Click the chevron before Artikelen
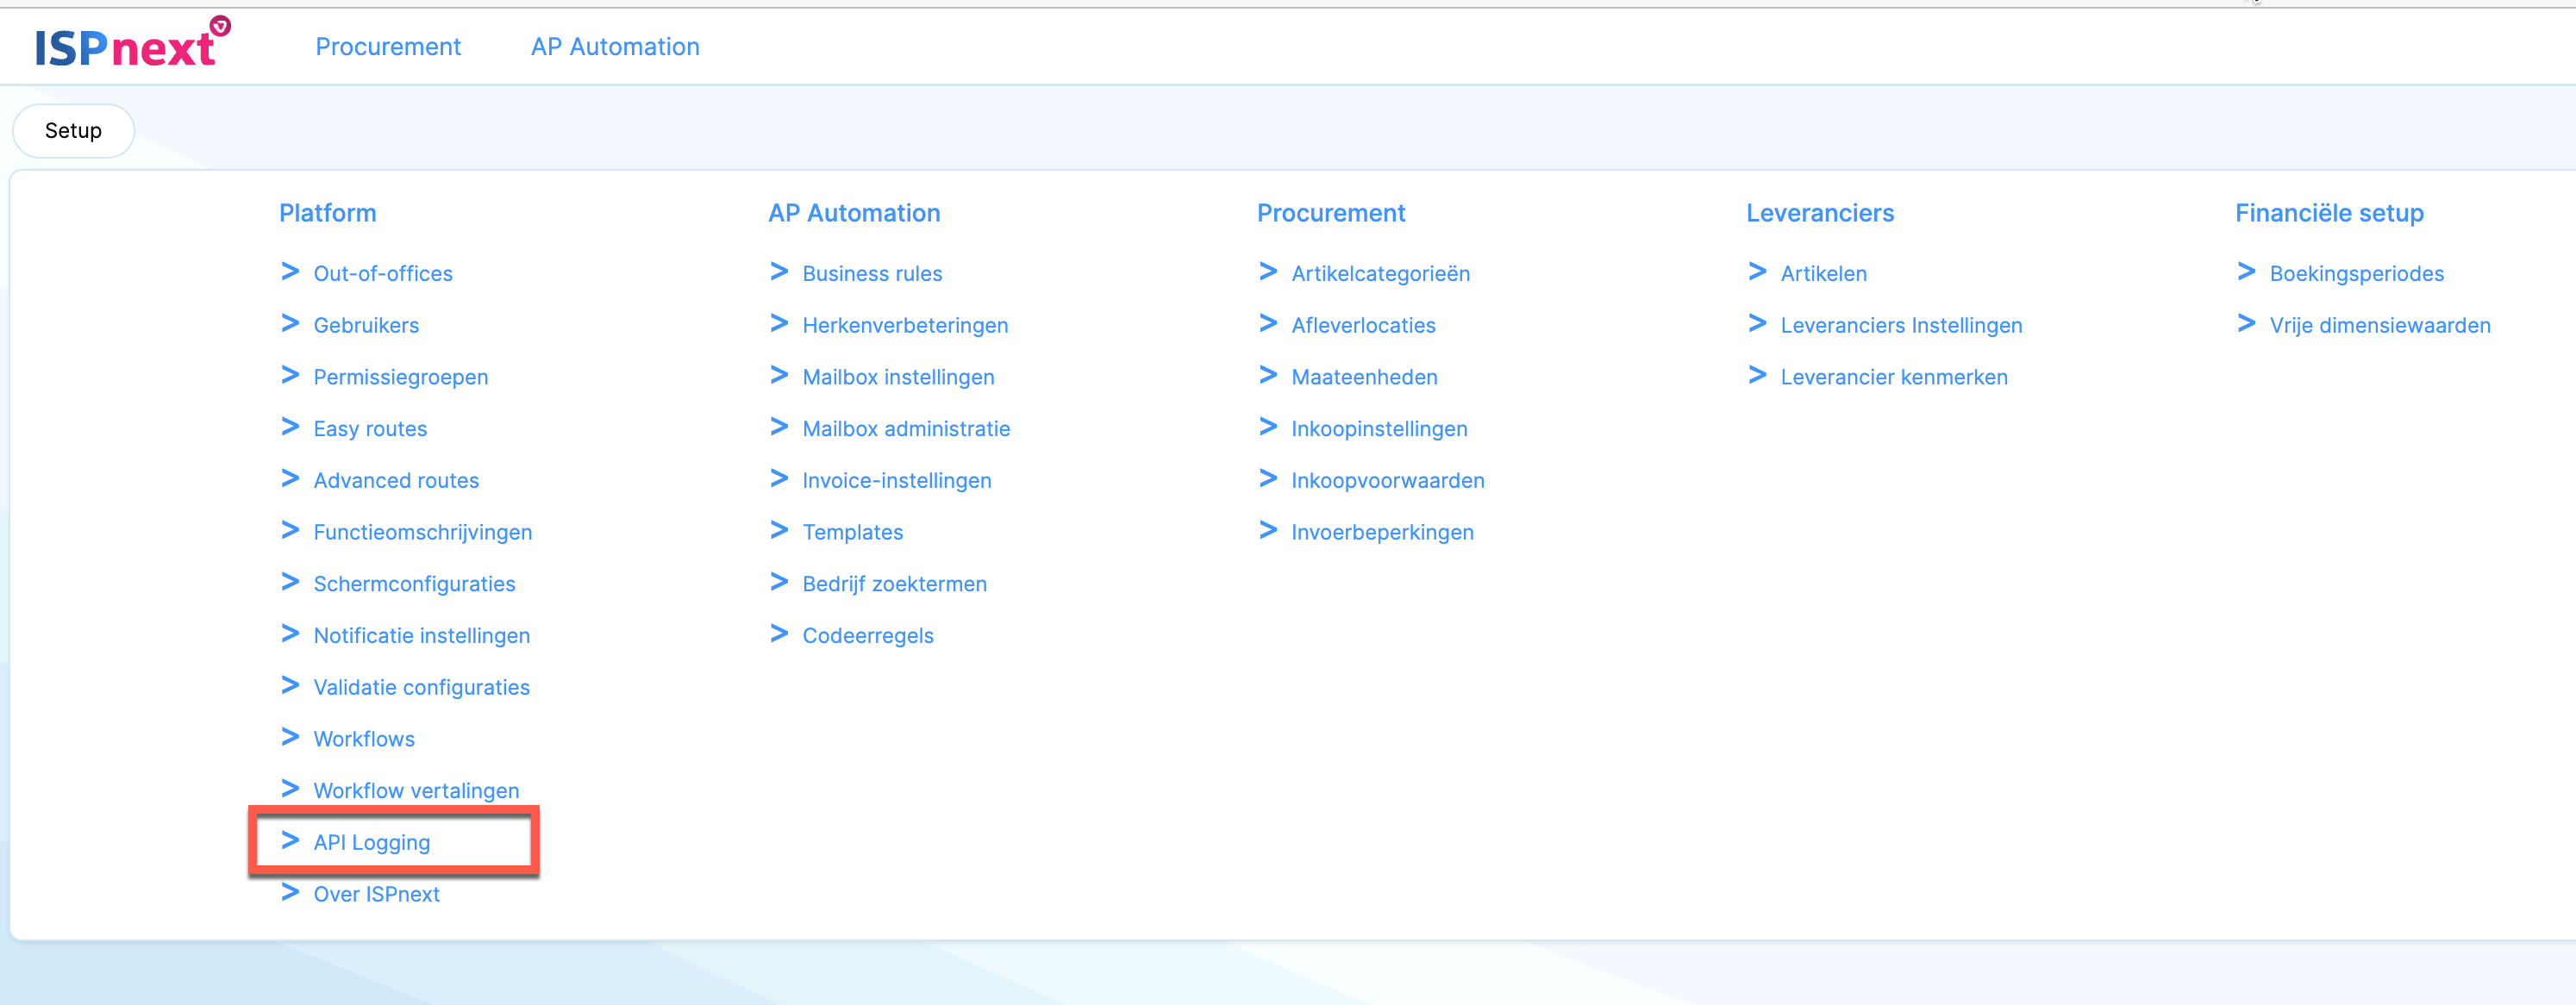The image size is (2576, 1005). click(x=1757, y=272)
